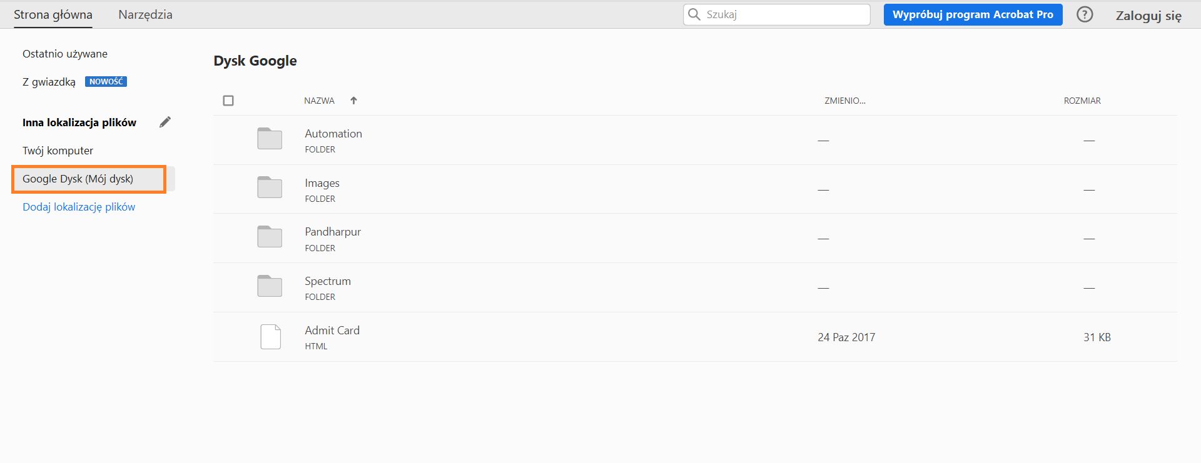Open the Spectrum folder icon
Screen dimensions: 1201x463
click(269, 286)
